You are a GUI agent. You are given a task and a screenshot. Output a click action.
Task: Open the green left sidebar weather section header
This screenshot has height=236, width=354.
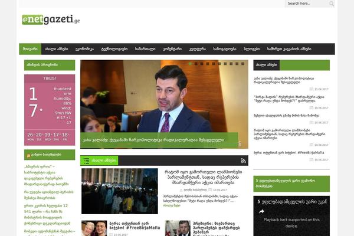pyautogui.click(x=50, y=65)
